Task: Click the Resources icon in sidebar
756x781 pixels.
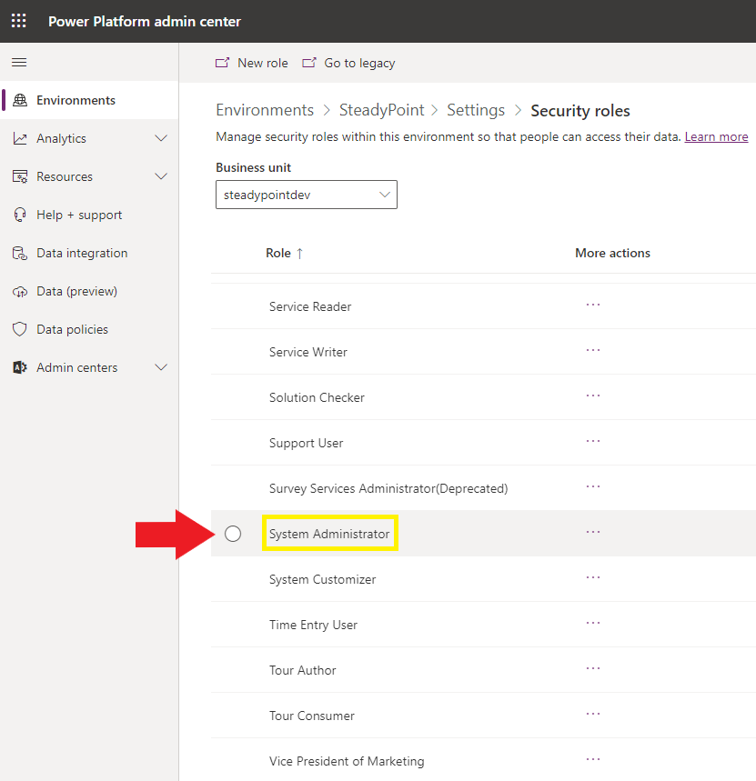Action: [20, 176]
